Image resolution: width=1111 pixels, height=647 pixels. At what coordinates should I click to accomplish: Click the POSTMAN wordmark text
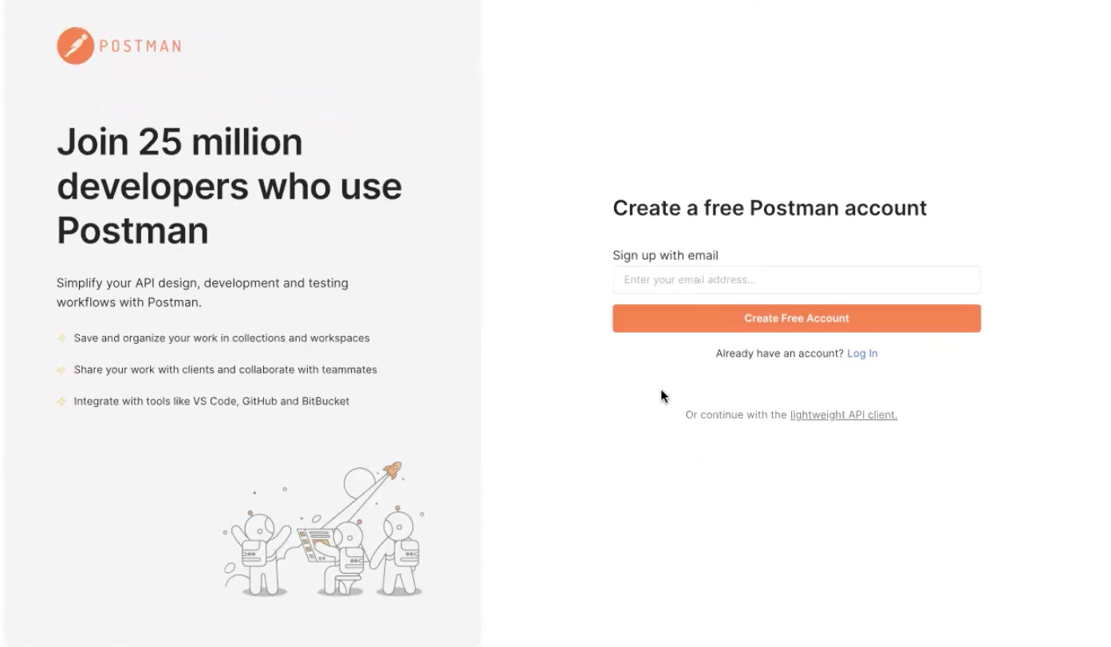140,46
